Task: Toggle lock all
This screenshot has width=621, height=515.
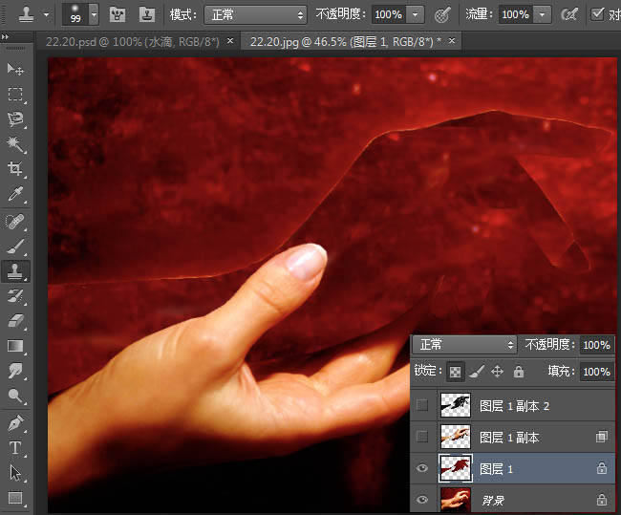Action: [x=519, y=372]
